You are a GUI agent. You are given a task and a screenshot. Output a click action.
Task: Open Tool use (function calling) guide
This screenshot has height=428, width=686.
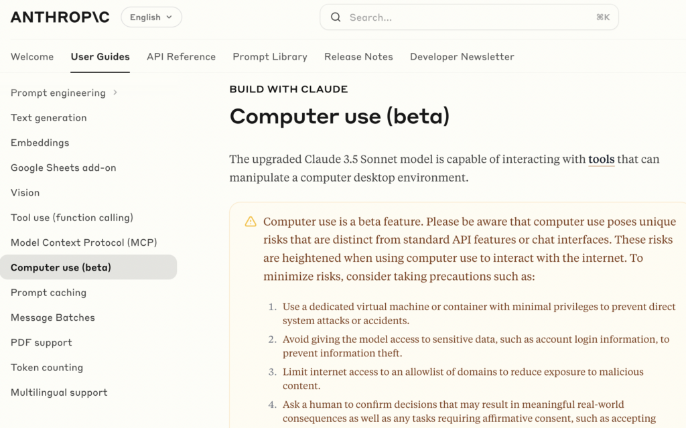(72, 218)
